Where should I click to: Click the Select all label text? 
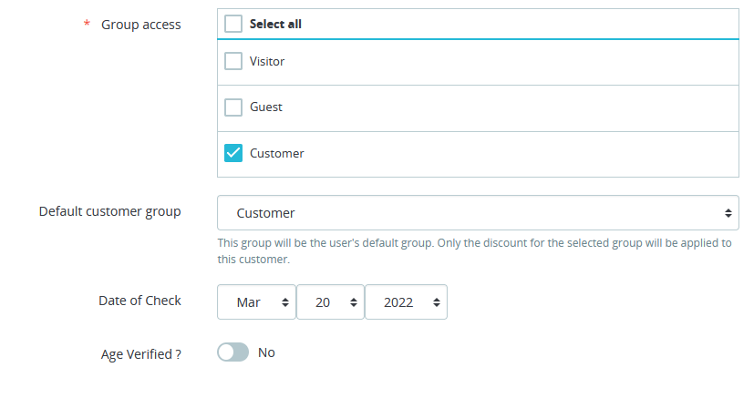click(x=275, y=25)
